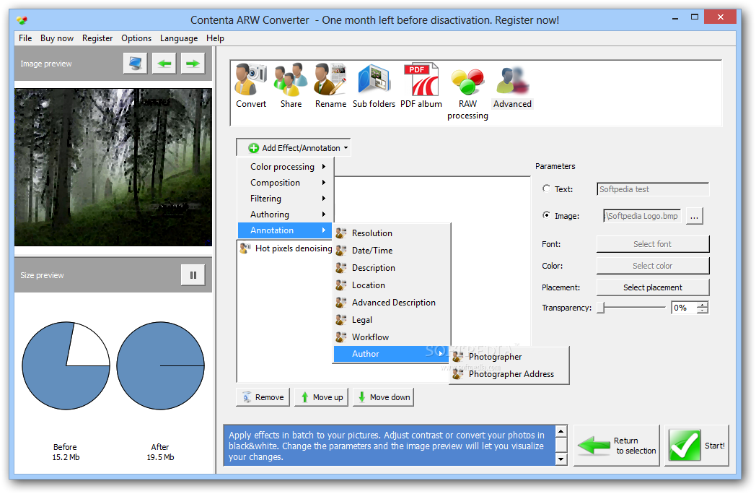Open the File menu

coord(25,38)
